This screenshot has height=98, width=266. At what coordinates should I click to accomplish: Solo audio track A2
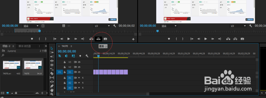83,83
